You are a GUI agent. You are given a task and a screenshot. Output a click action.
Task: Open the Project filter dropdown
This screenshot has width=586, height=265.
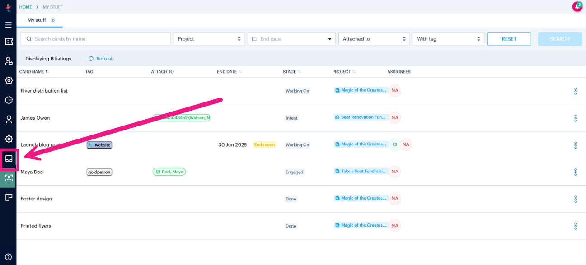click(x=209, y=39)
